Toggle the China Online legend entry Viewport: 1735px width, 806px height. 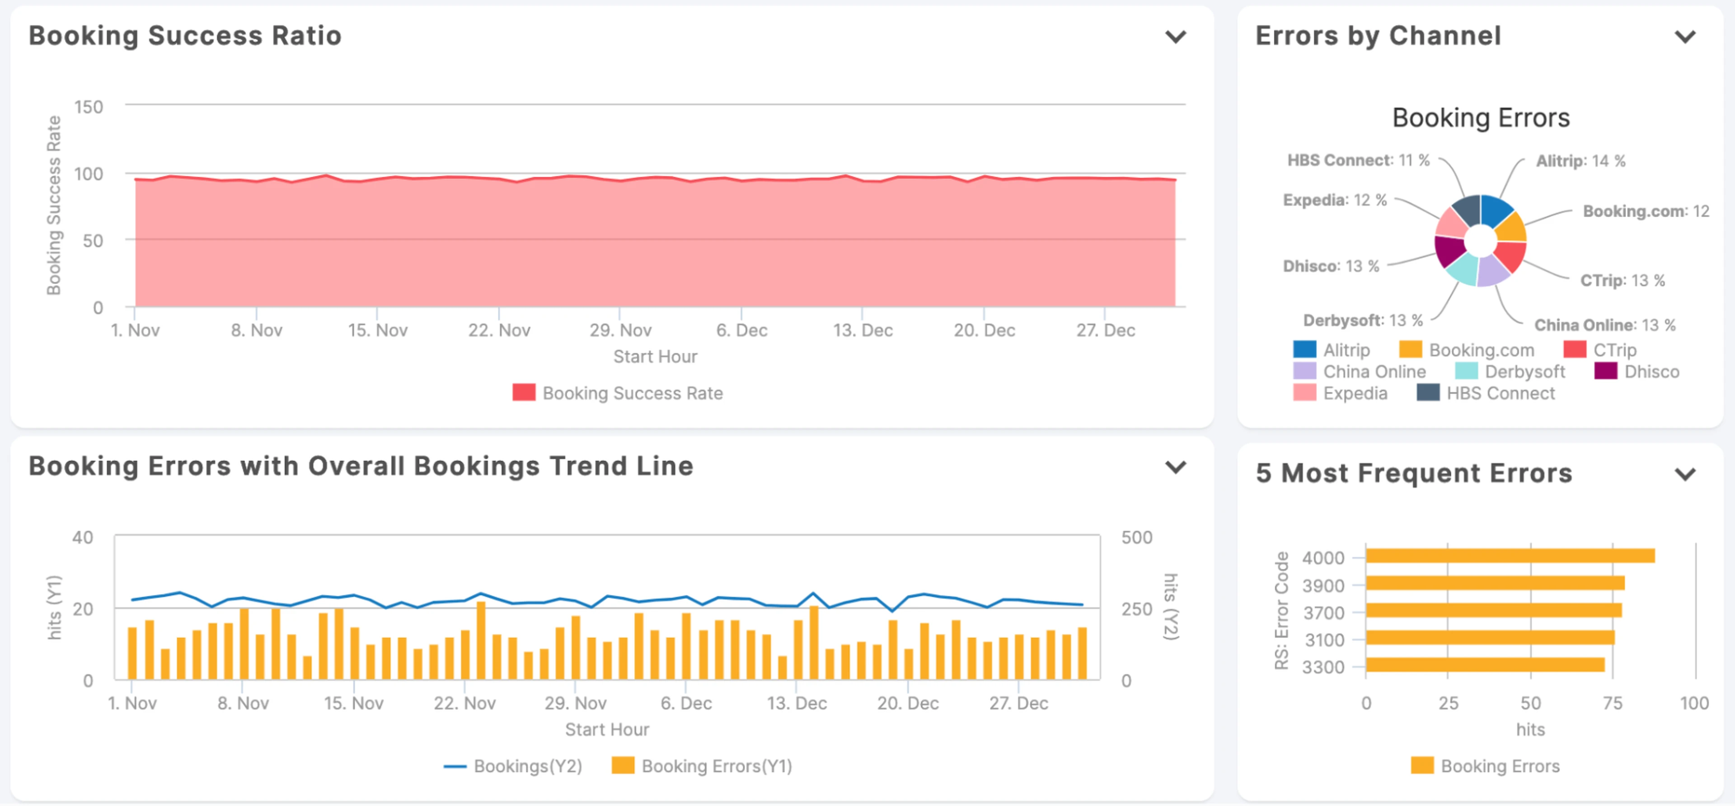coord(1359,372)
